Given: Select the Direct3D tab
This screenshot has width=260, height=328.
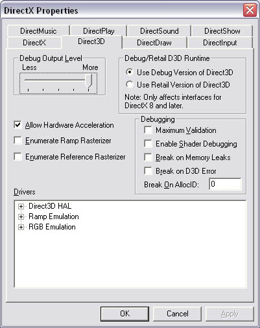Looking at the screenshot, I should pyautogui.click(x=91, y=41).
